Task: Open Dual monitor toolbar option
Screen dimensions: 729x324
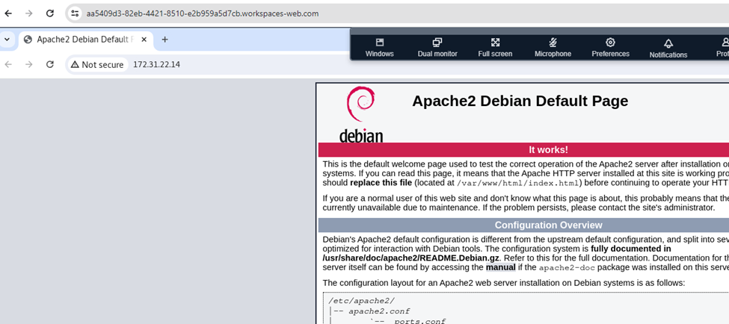Action: (437, 48)
